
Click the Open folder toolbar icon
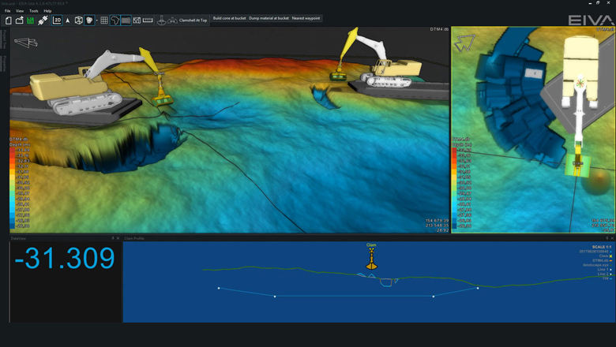pyautogui.click(x=19, y=20)
